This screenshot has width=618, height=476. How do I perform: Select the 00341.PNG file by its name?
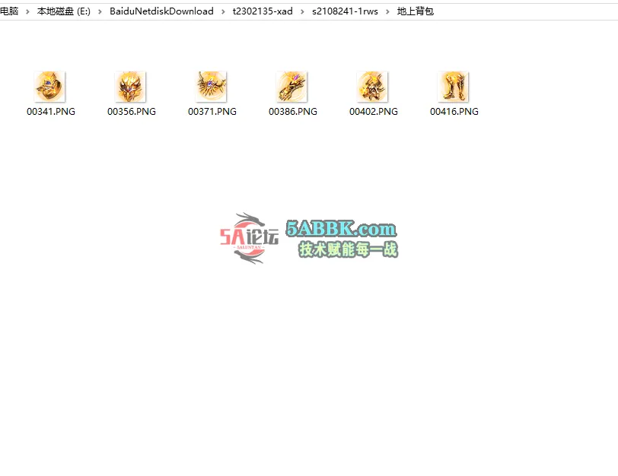50,111
